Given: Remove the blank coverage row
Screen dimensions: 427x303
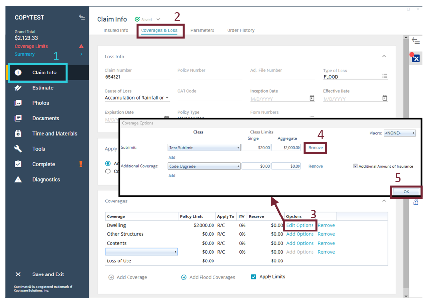Looking at the screenshot, I should pyautogui.click(x=326, y=252).
